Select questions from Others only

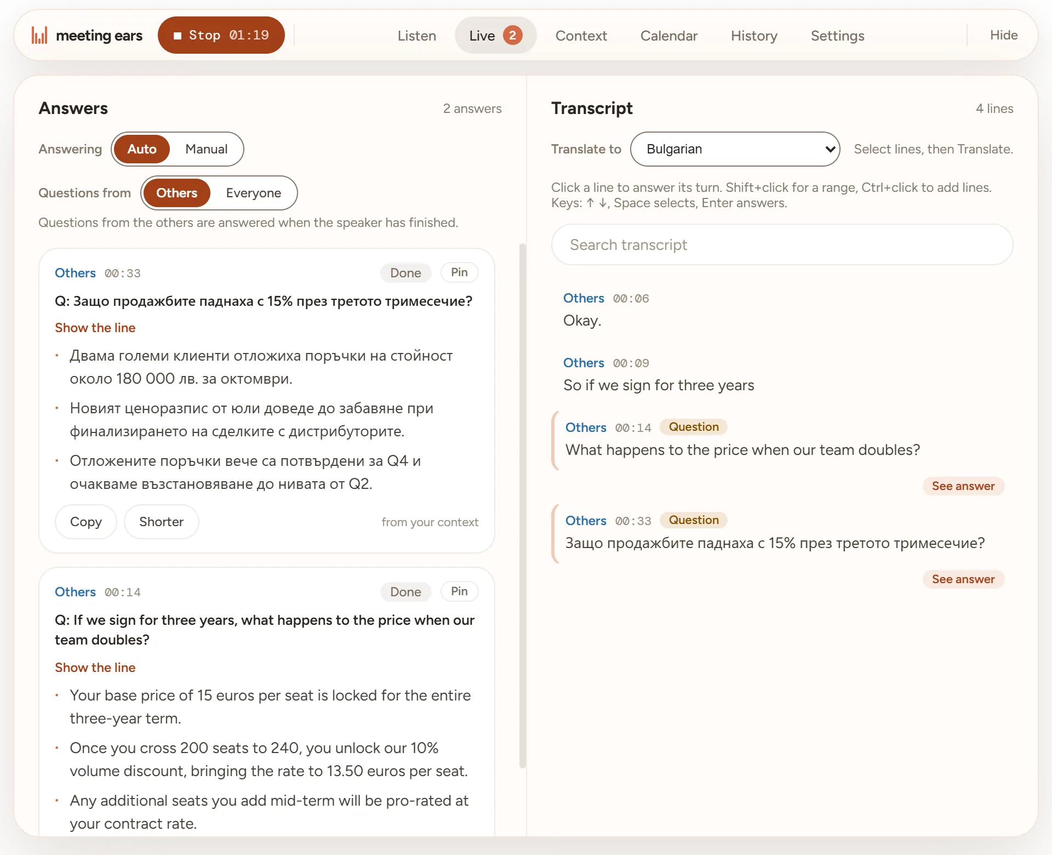click(176, 193)
